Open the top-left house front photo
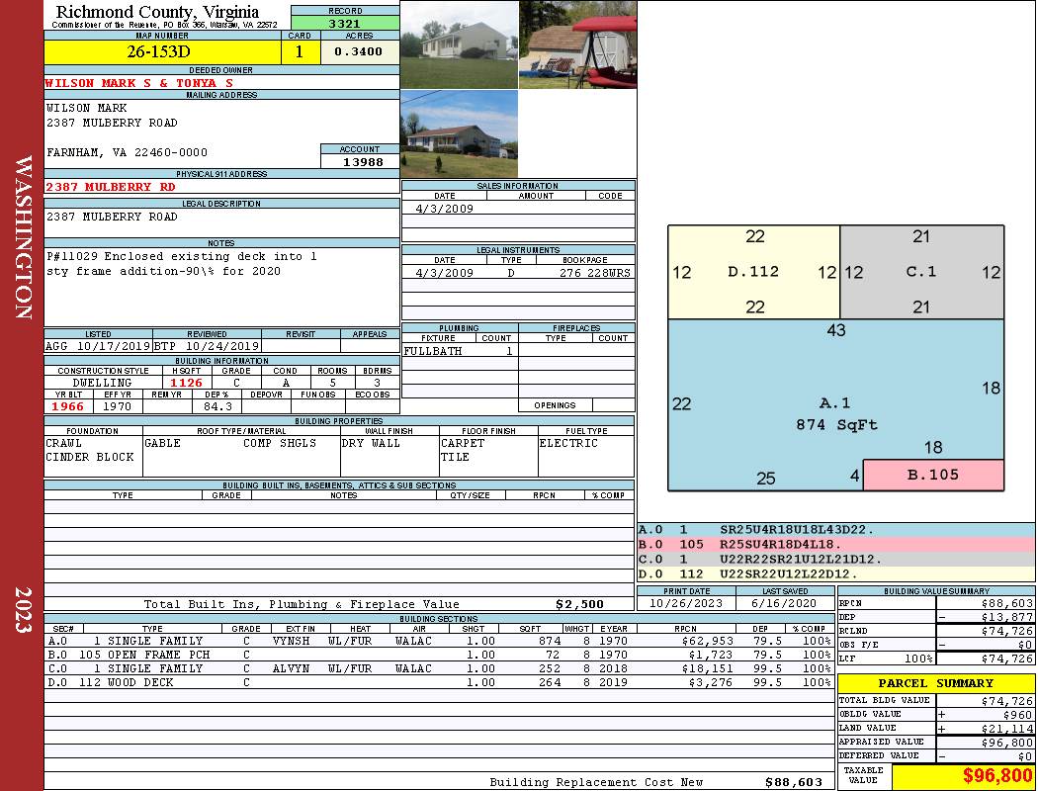Image resolution: width=1038 pixels, height=791 pixels. point(460,44)
